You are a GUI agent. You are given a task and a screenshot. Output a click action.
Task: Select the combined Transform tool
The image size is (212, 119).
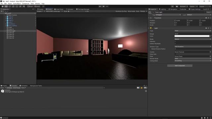[x=20, y=6]
